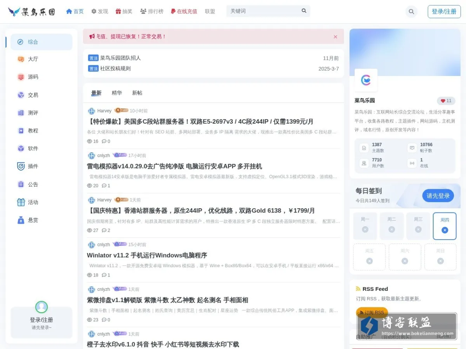
Task: Open the 发现 discover menu
Action: (100, 11)
